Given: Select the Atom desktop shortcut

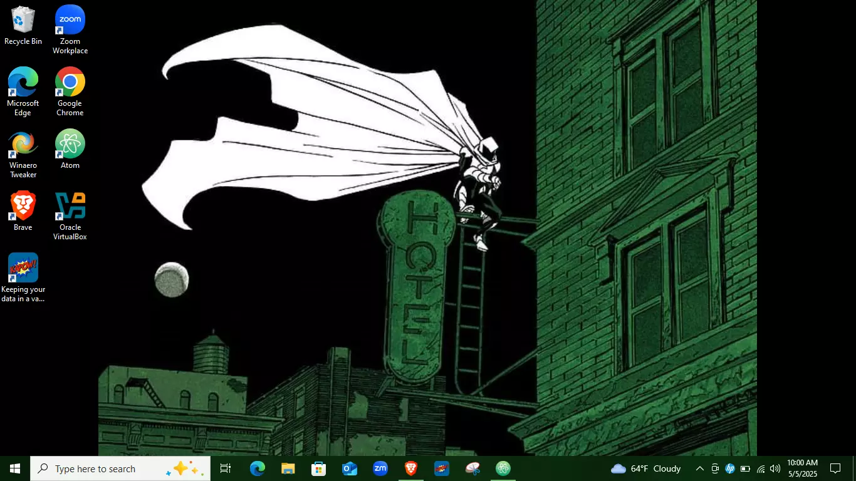Looking at the screenshot, I should (x=70, y=149).
